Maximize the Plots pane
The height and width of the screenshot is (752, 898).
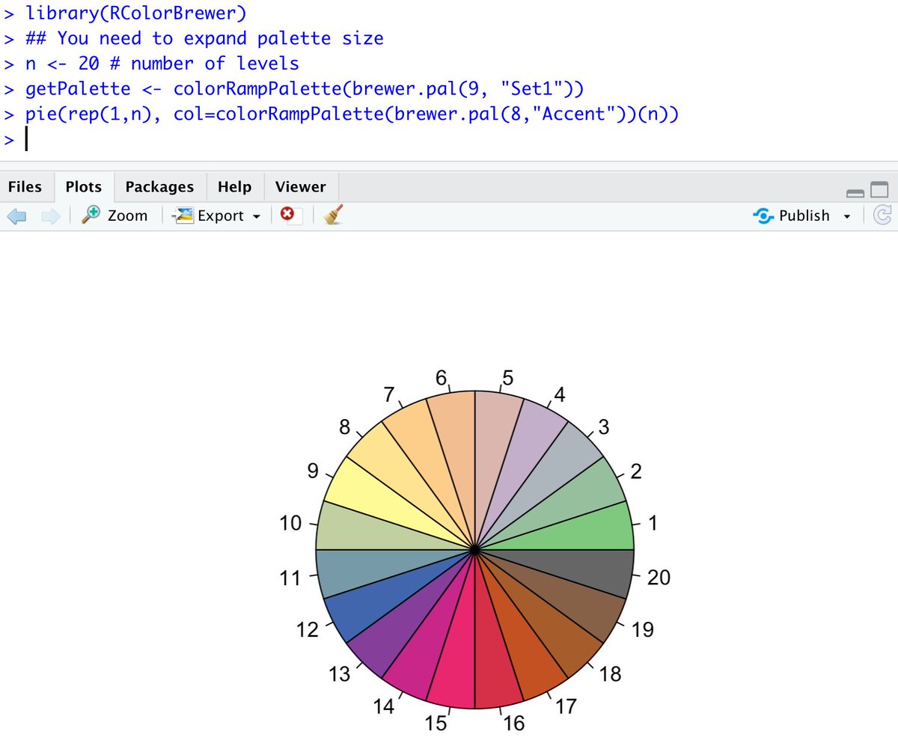click(879, 192)
